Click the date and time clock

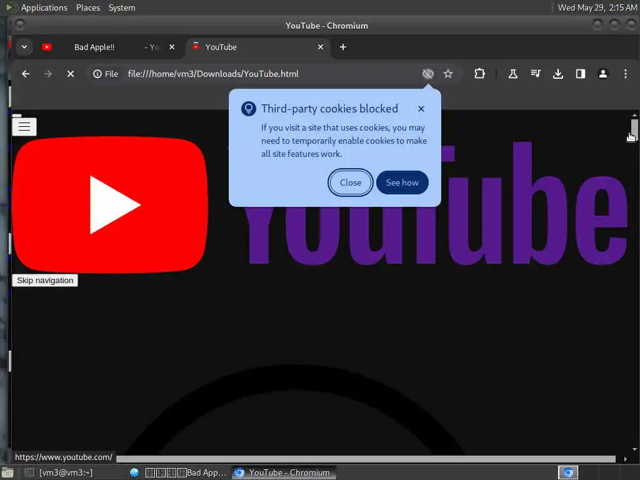597,7
